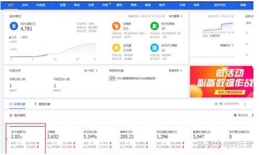Click the page-views value 2,938
Image resolution: width=259 pixels, height=155 pixels.
127,50
